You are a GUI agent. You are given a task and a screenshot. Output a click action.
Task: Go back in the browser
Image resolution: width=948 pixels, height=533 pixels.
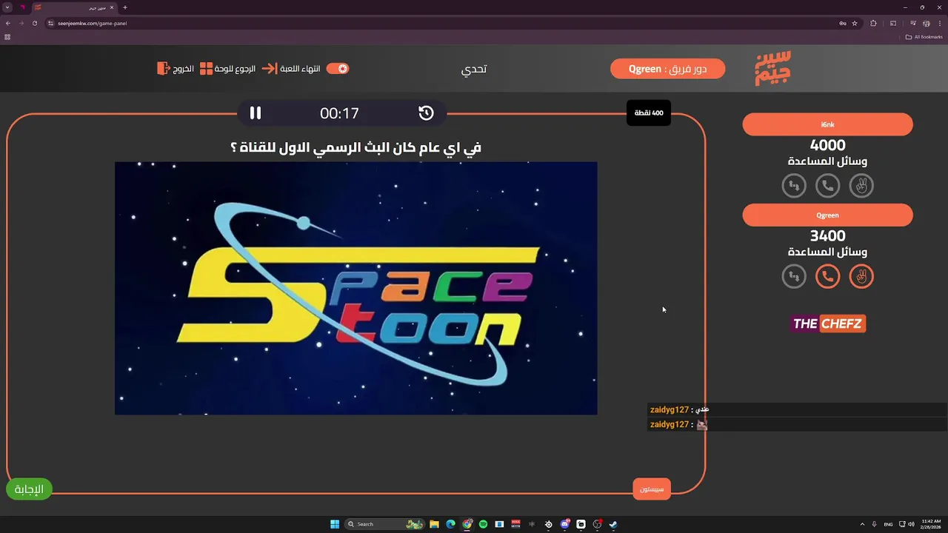tap(8, 23)
